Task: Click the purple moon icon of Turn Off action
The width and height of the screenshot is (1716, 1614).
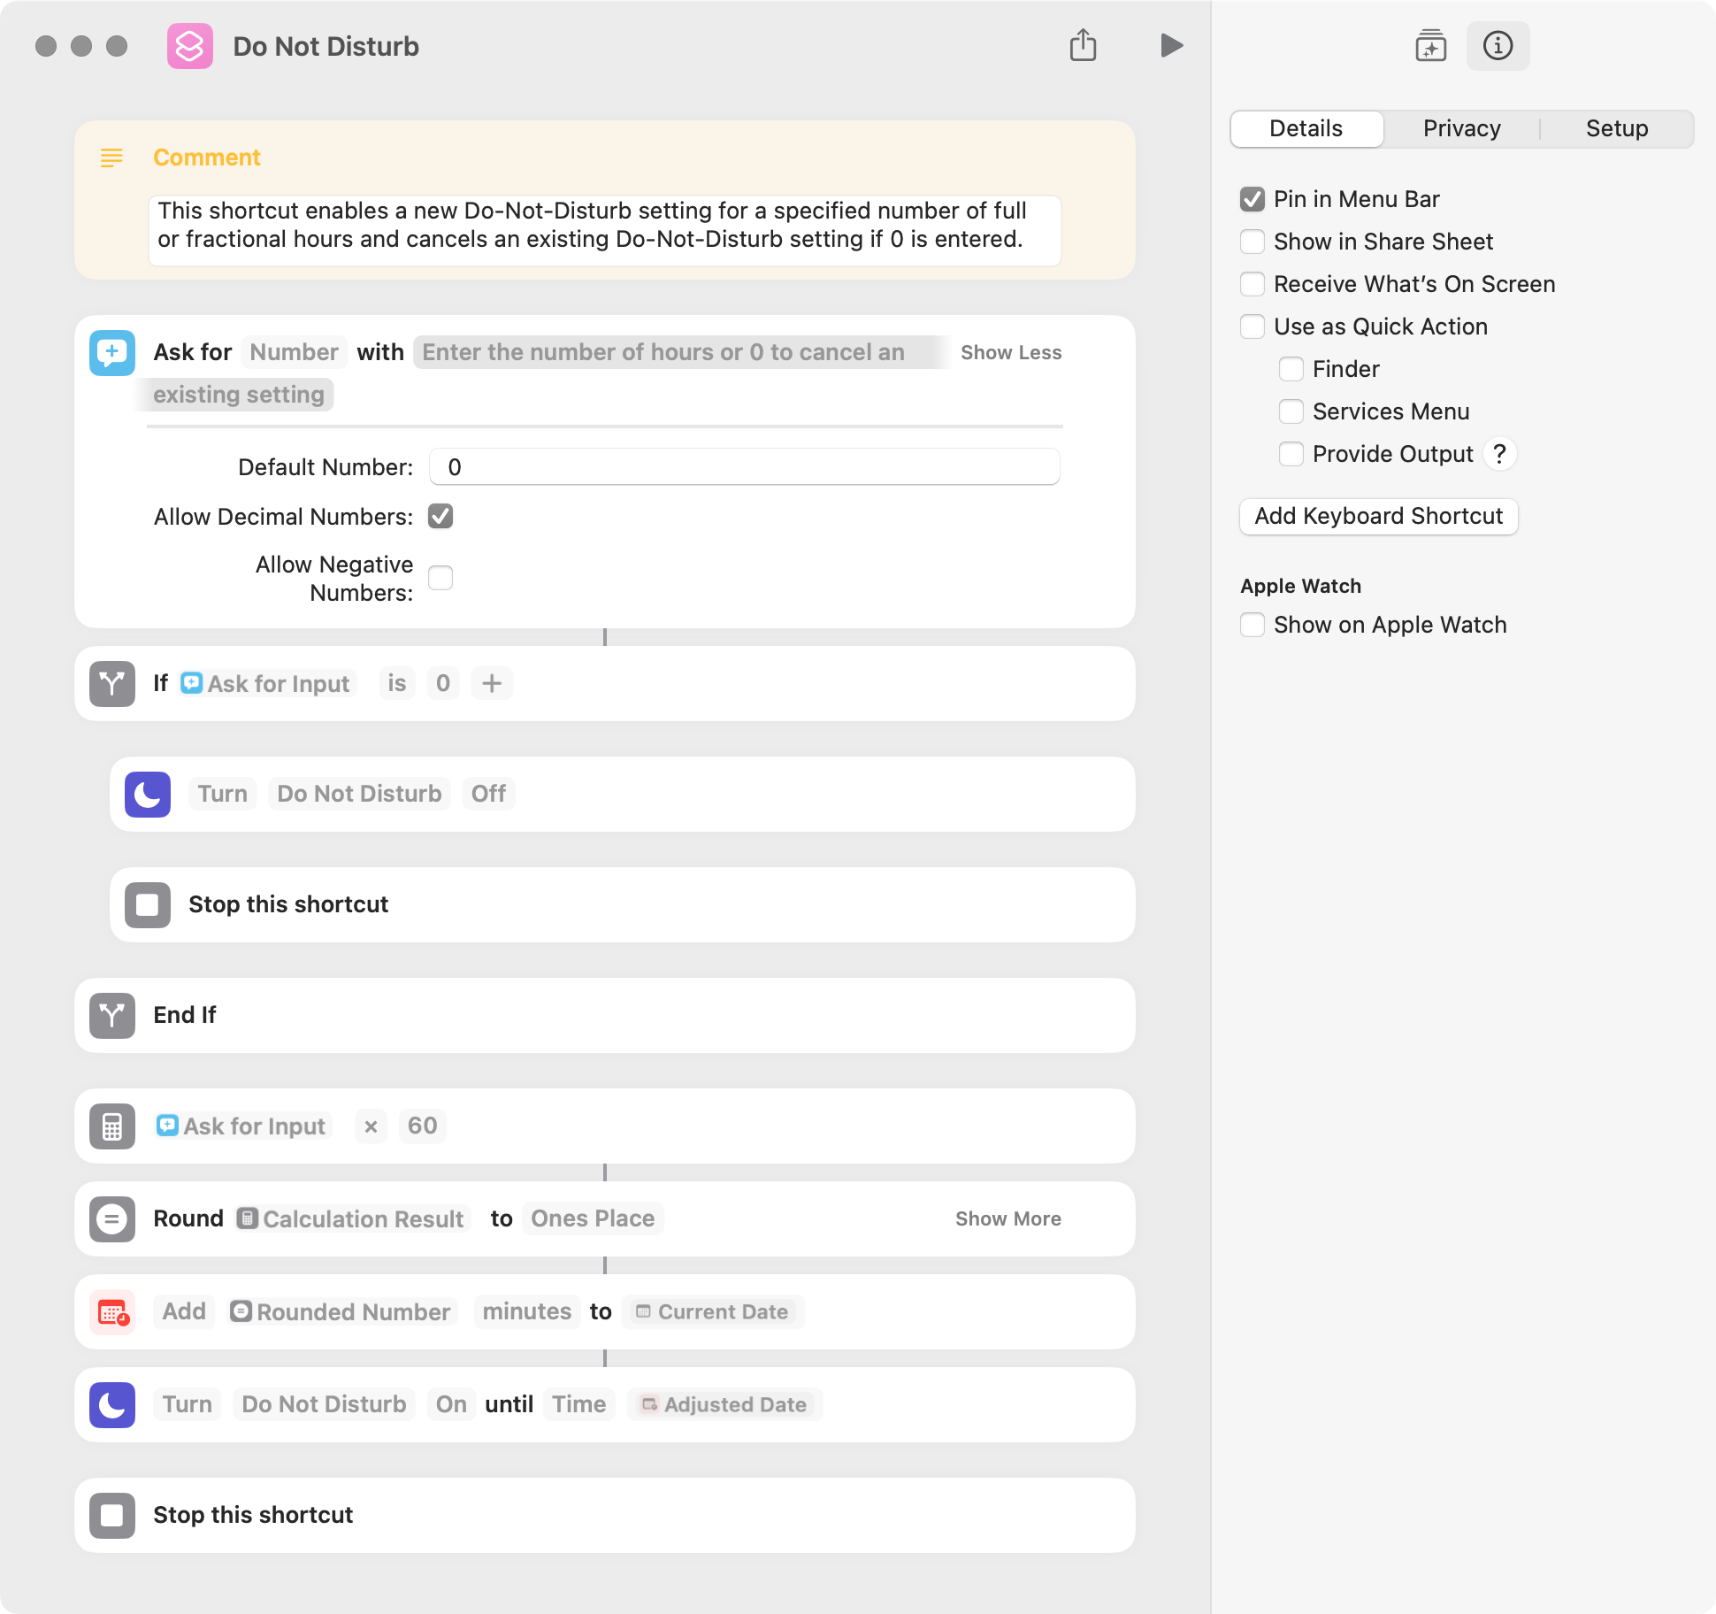Action: (x=148, y=794)
